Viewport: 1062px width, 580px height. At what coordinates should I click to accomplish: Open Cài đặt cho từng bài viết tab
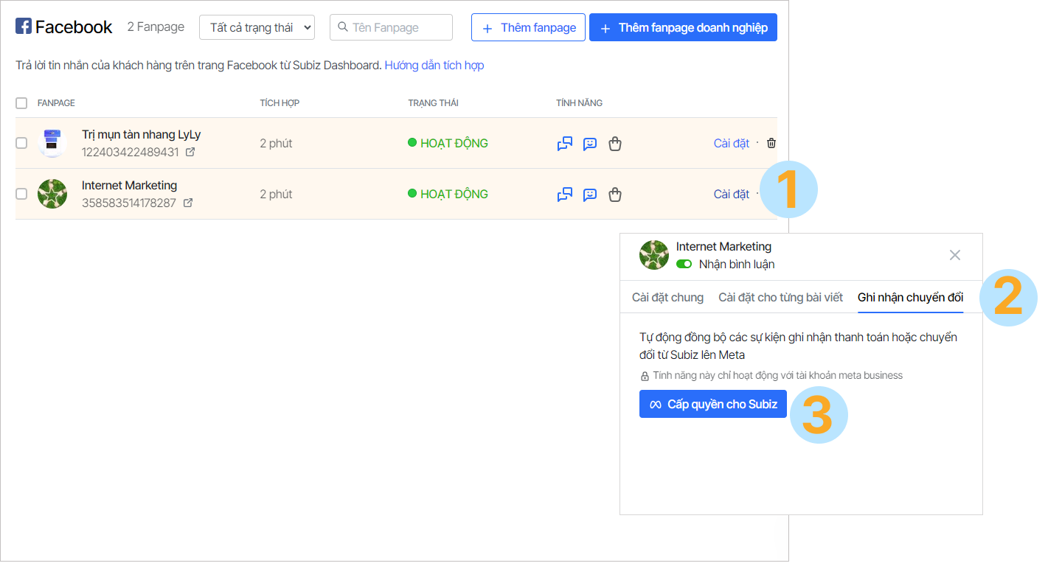click(x=780, y=297)
